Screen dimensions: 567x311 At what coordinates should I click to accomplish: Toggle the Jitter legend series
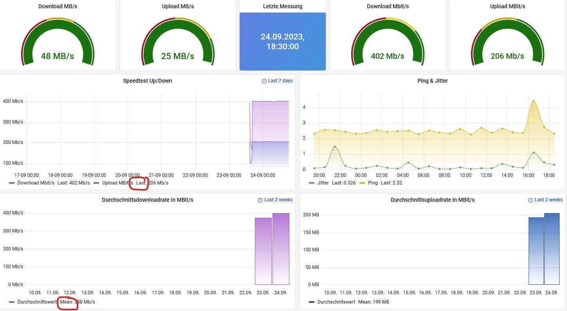pos(323,183)
